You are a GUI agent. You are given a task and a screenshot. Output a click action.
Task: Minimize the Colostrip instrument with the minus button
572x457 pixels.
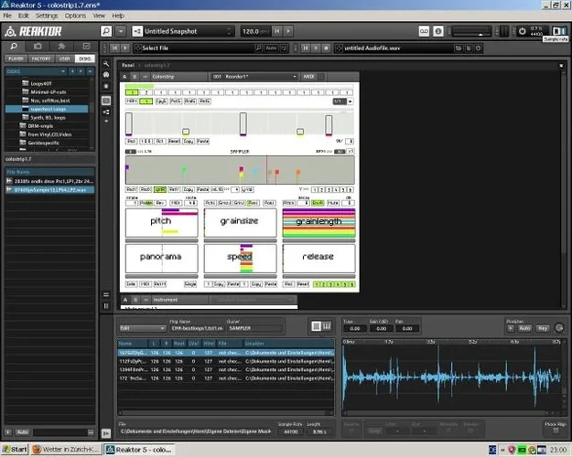pos(145,77)
